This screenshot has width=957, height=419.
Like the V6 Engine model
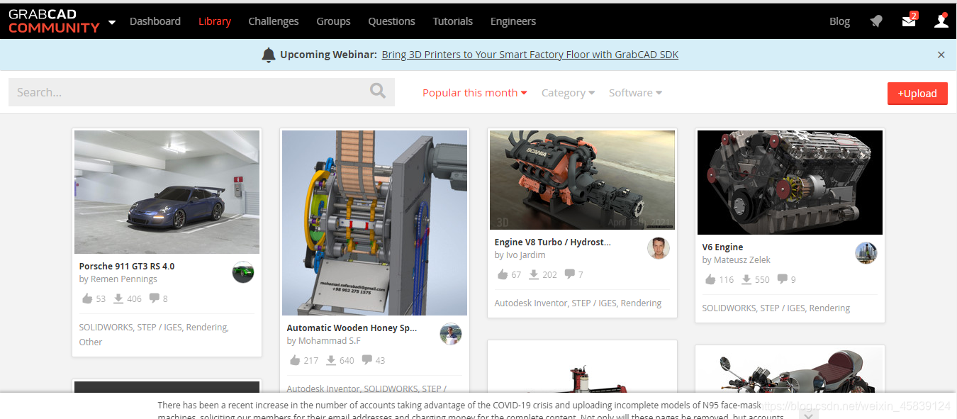710,279
